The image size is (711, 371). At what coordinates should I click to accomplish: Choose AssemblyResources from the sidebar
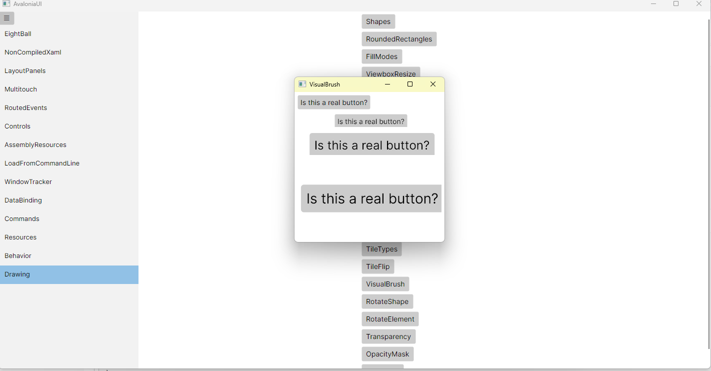69,145
